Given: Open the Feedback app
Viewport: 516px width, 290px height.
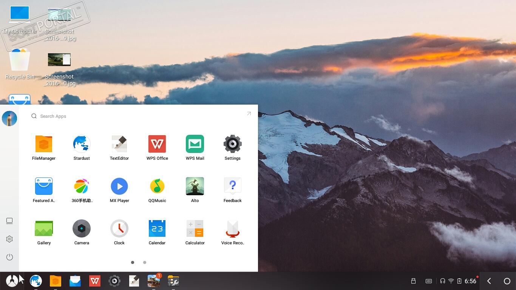Looking at the screenshot, I should coord(233,190).
